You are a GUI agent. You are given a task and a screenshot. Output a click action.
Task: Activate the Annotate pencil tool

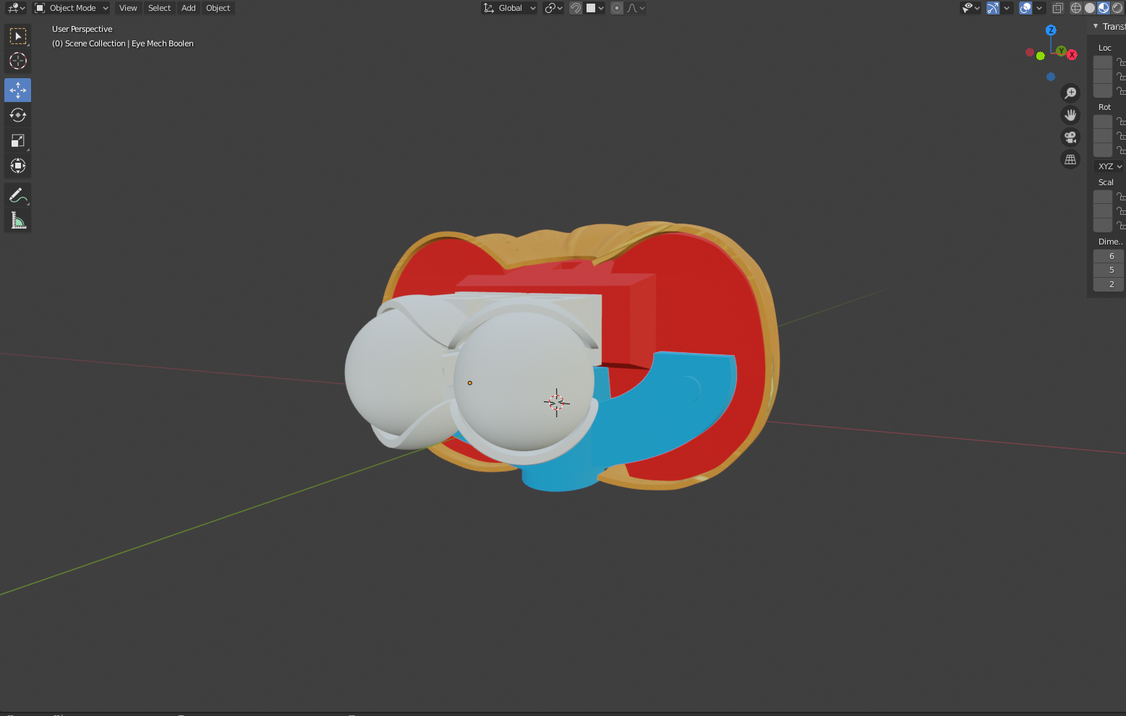pyautogui.click(x=18, y=195)
